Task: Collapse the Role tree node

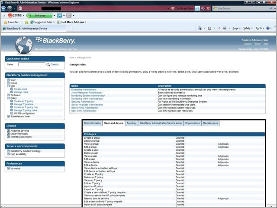Action: point(8,86)
